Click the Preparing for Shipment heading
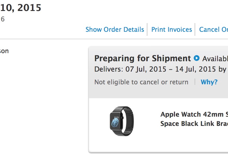The width and height of the screenshot is (228, 164). (x=142, y=58)
